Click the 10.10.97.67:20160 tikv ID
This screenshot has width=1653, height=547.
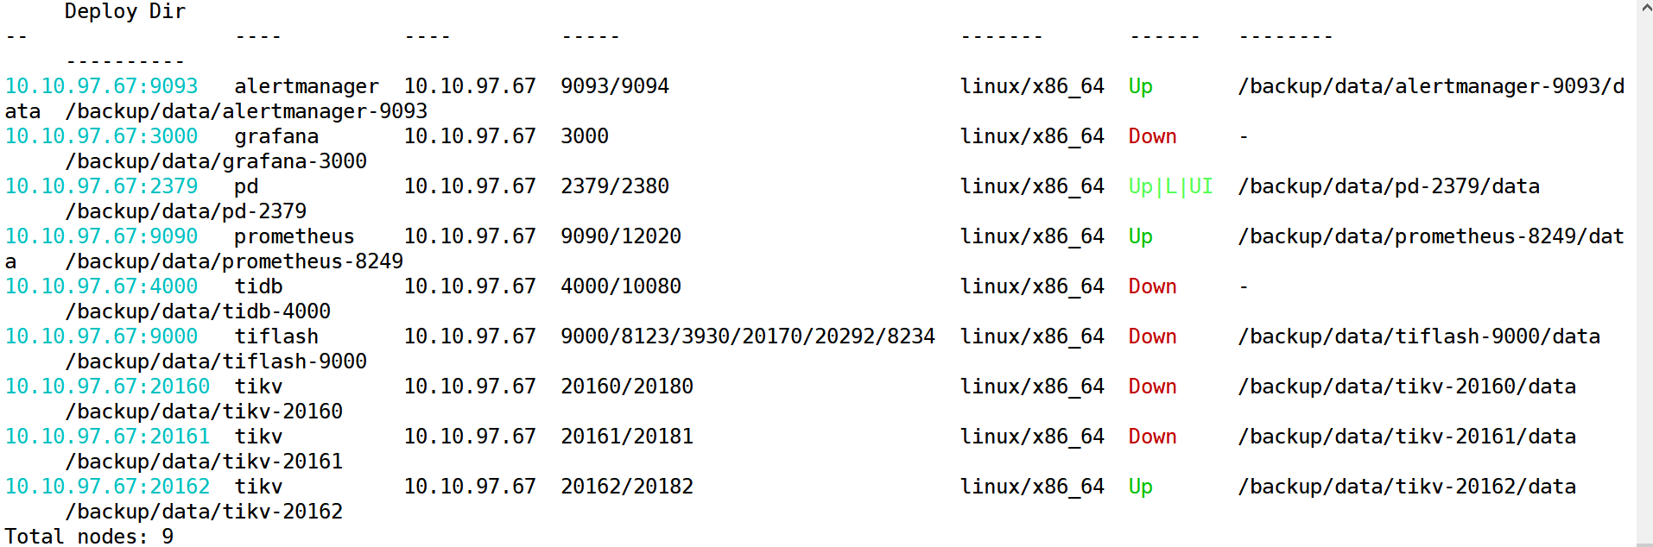click(108, 387)
